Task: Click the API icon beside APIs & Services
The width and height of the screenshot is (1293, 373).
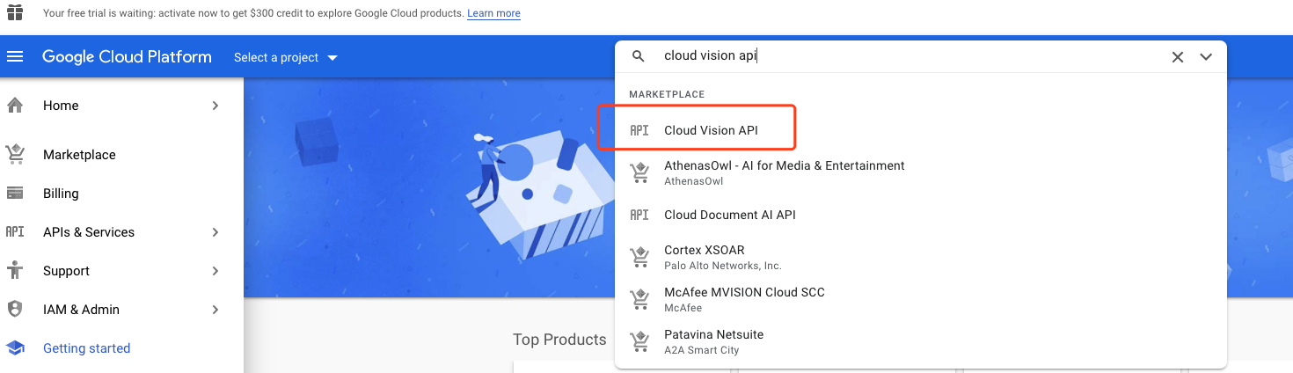Action: pyautogui.click(x=15, y=232)
